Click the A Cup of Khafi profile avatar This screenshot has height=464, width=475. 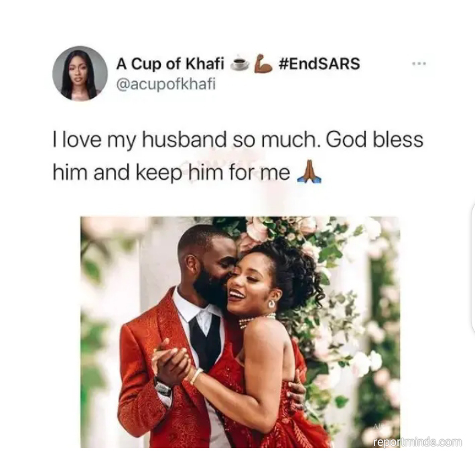click(80, 73)
